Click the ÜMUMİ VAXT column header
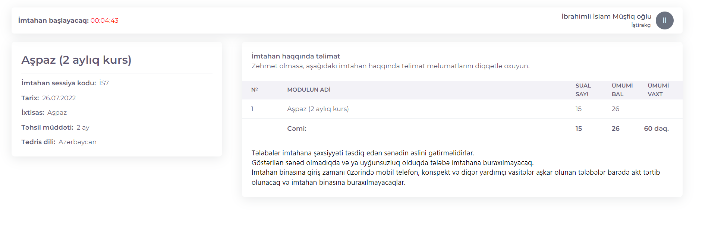This screenshot has width=702, height=247. point(658,90)
